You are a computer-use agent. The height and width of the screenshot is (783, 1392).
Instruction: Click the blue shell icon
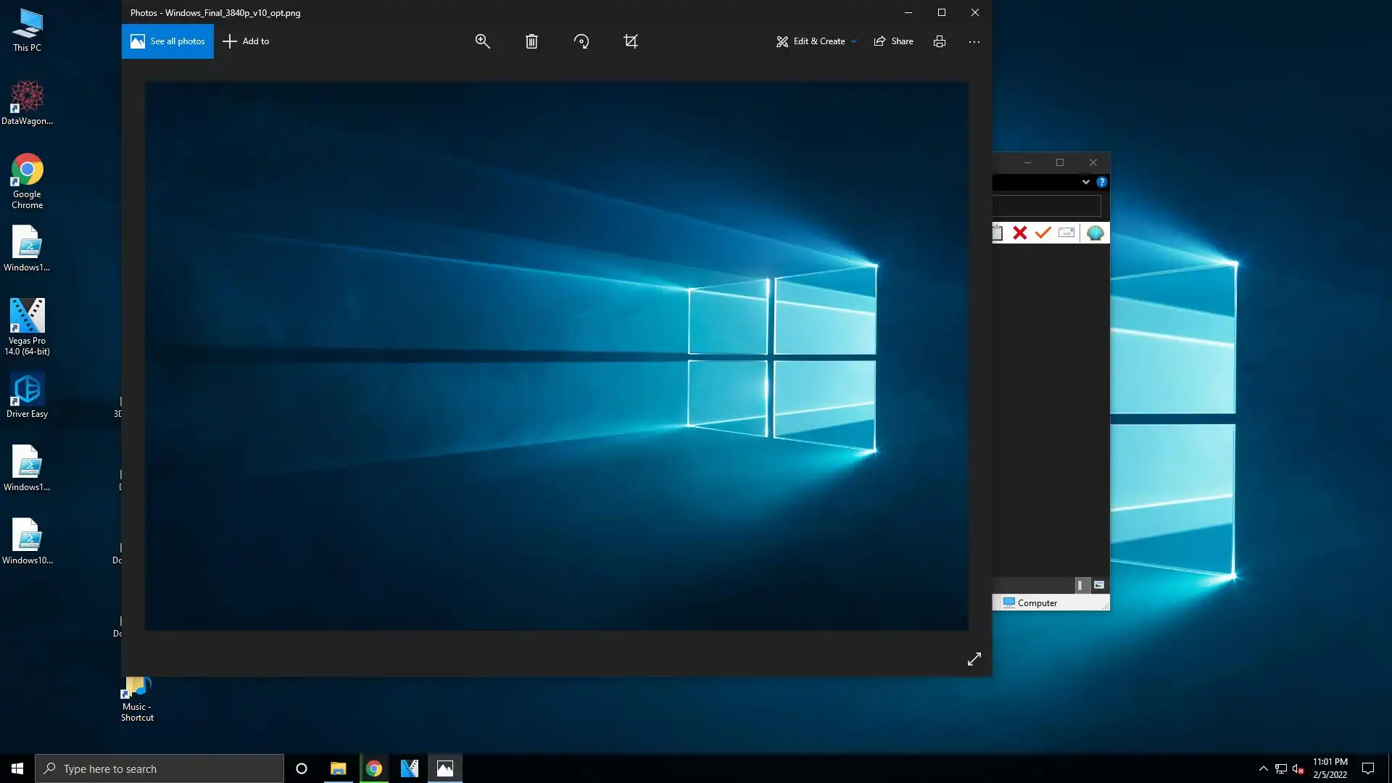(x=1095, y=233)
